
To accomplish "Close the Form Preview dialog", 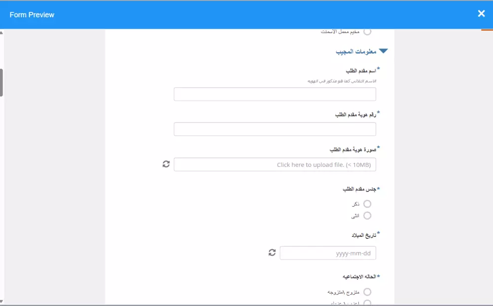I will pyautogui.click(x=481, y=13).
